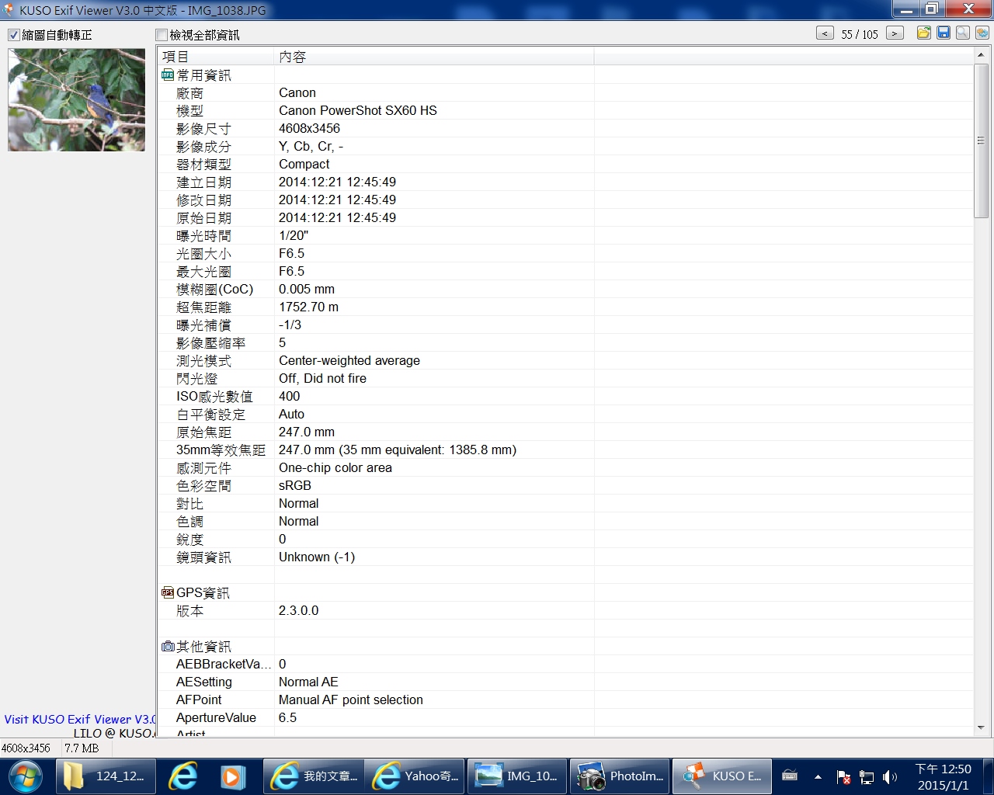
Task: Select One-chip color area sensor value
Action: coord(335,468)
